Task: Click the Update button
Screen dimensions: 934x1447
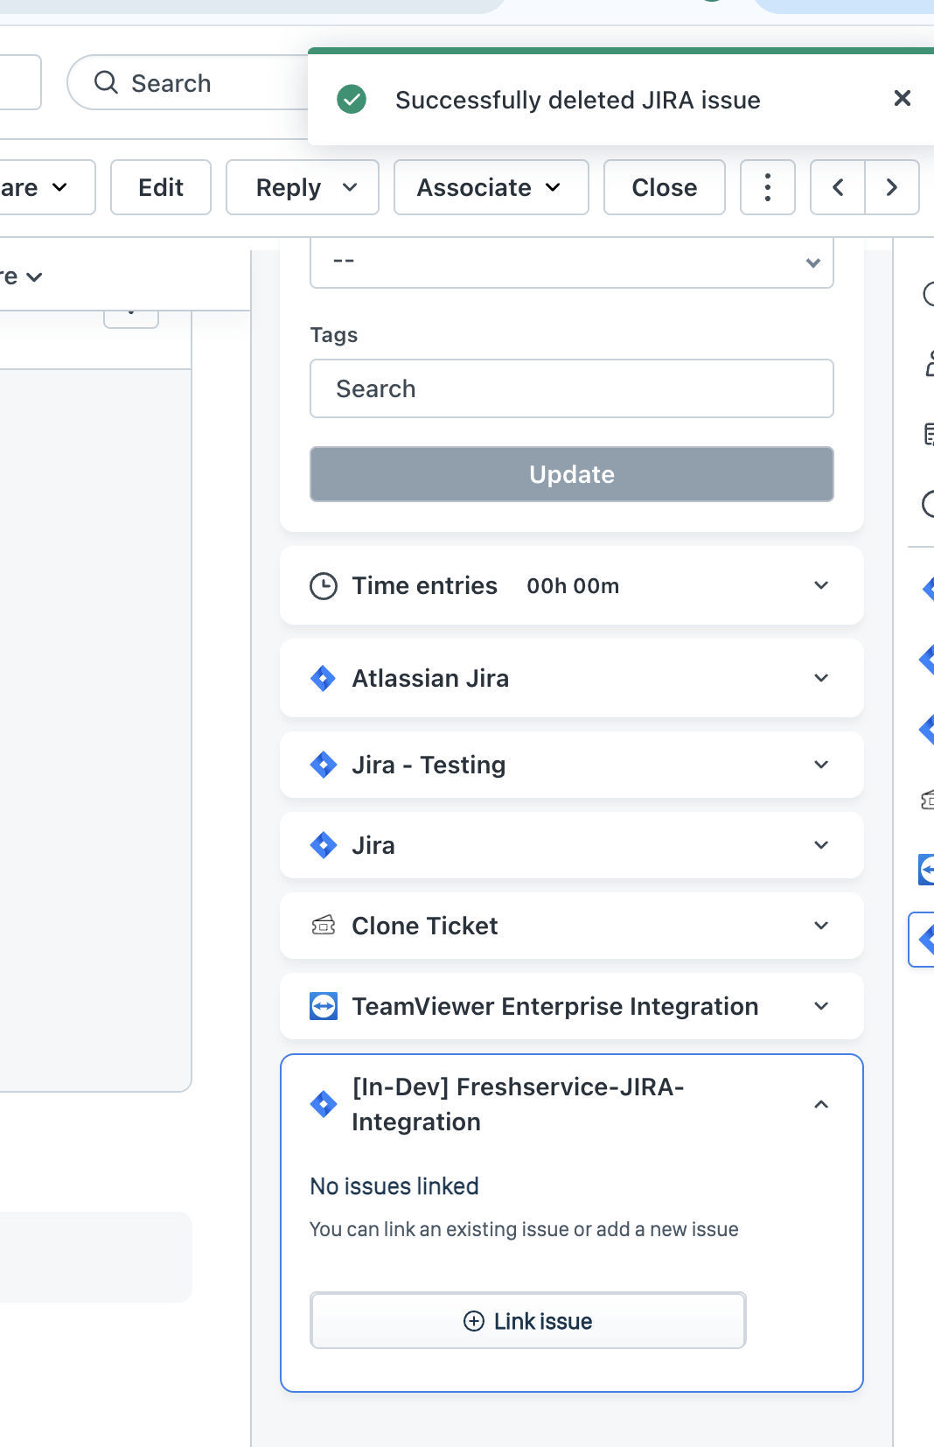Action: pyautogui.click(x=572, y=474)
